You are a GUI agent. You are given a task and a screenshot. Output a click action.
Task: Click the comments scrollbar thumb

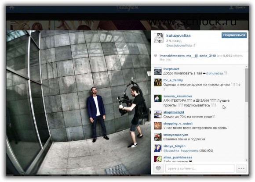pyautogui.click(x=247, y=85)
